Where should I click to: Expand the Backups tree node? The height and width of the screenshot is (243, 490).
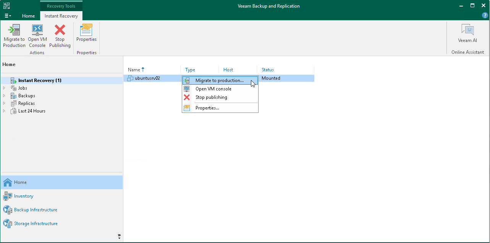pyautogui.click(x=4, y=95)
